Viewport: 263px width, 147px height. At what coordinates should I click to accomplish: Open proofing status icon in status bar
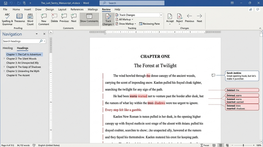[x=34, y=145]
